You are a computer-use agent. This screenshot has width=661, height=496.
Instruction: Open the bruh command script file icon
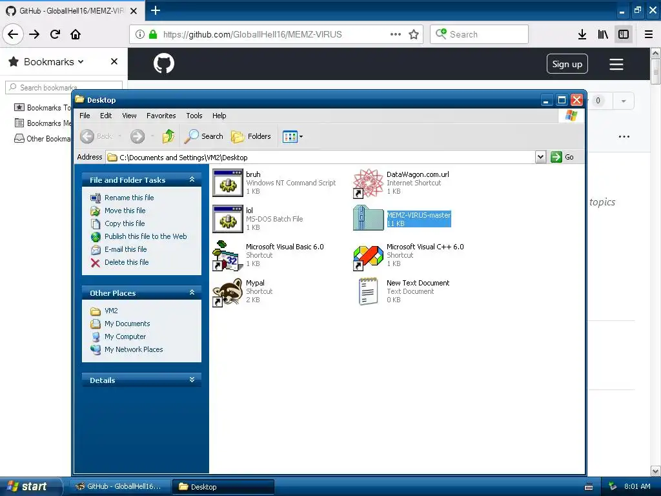click(228, 183)
